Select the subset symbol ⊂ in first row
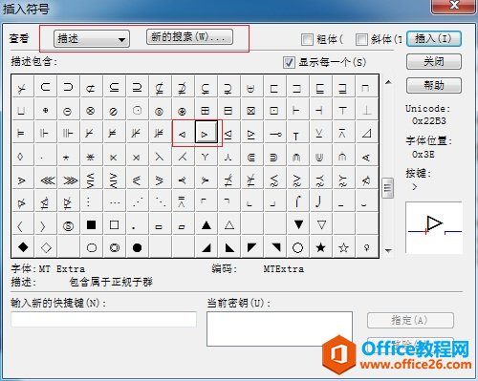 coord(46,87)
